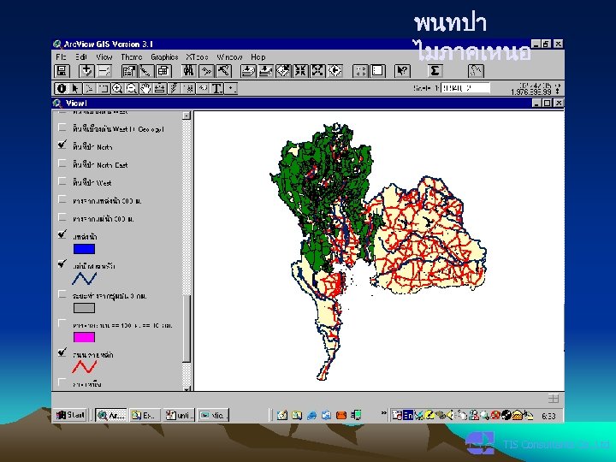The width and height of the screenshot is (616, 462).
Task: Select the Text T tool
Action: pos(216,89)
